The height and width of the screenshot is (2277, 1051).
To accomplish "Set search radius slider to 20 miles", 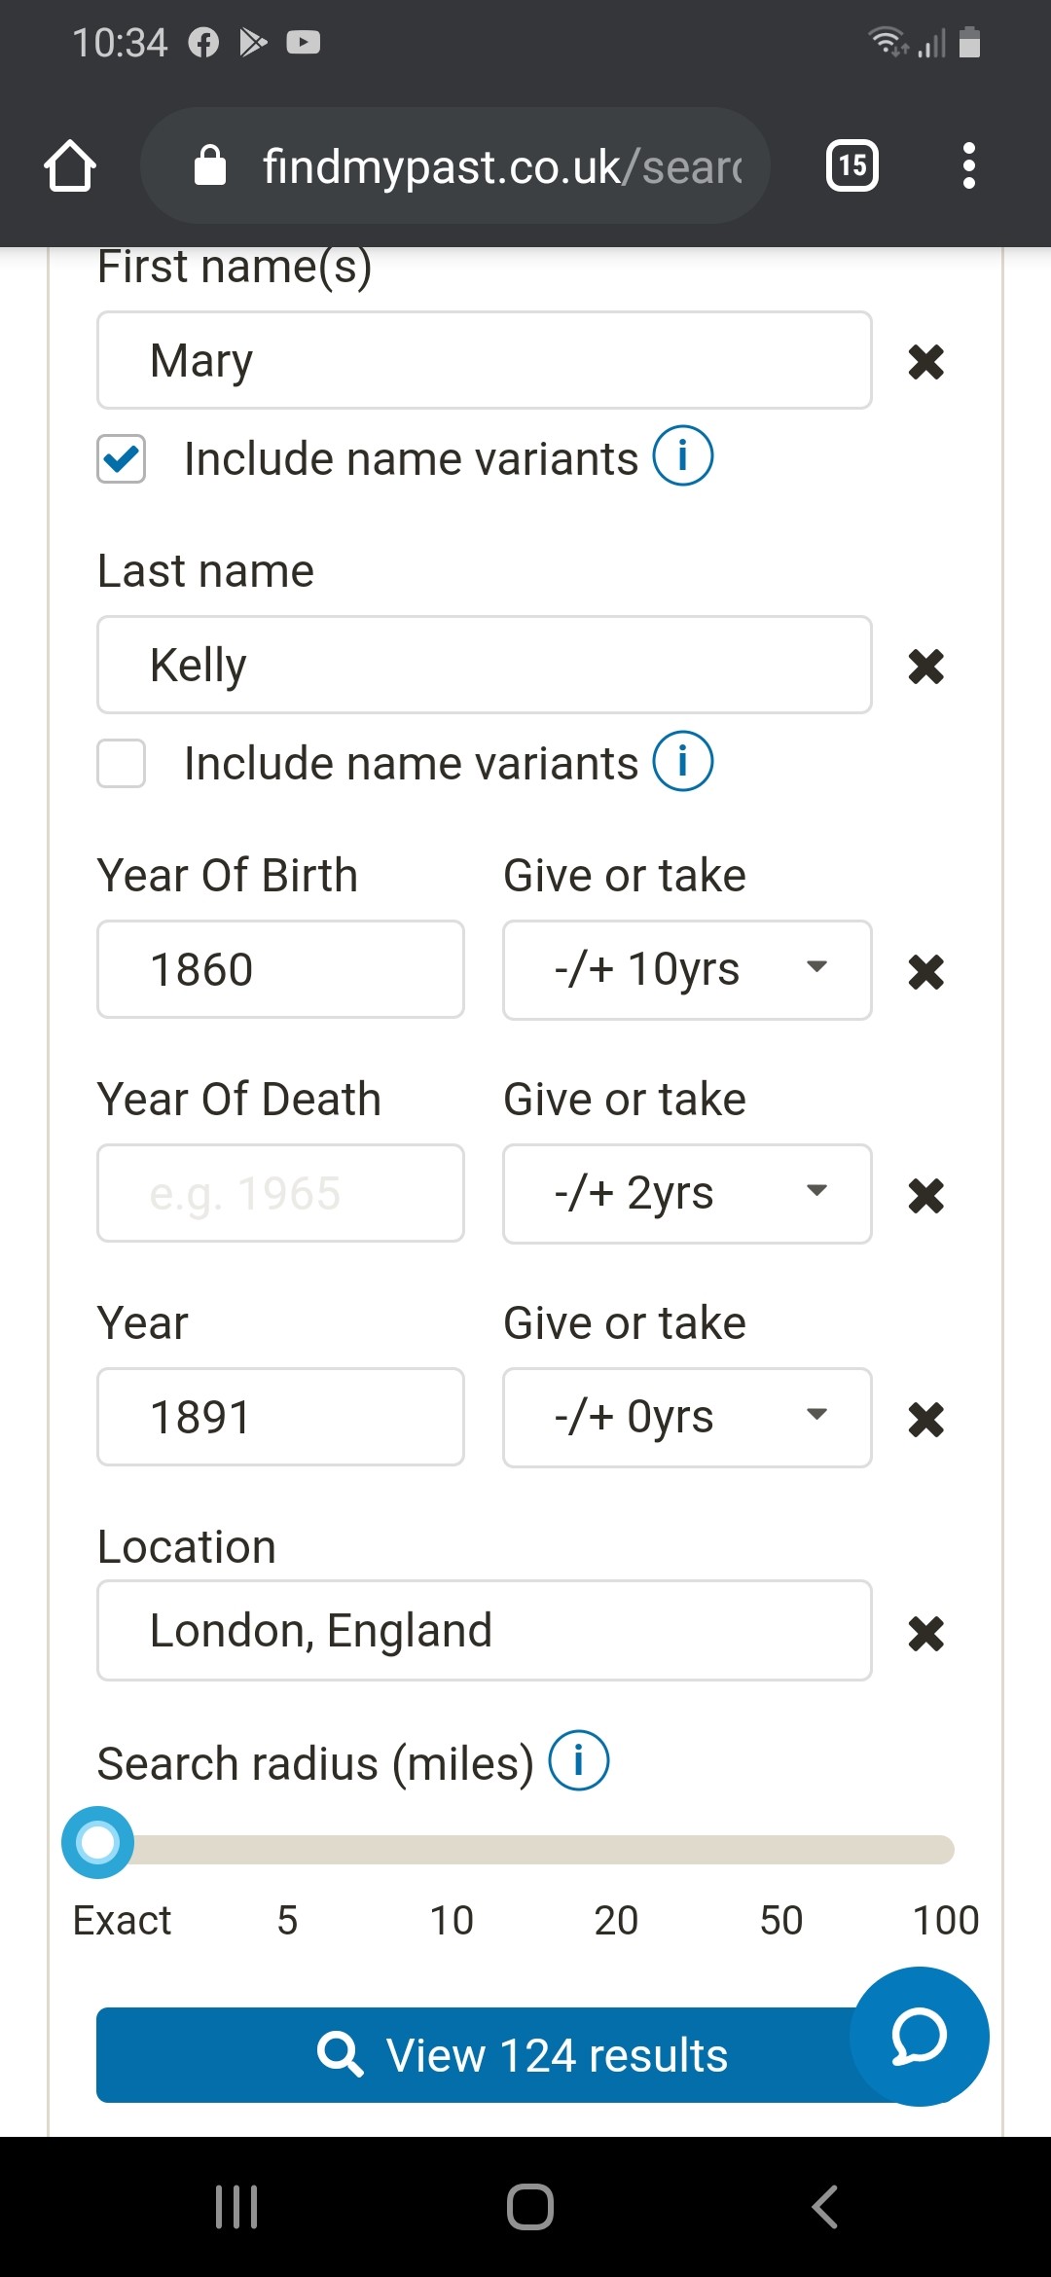I will [616, 1849].
